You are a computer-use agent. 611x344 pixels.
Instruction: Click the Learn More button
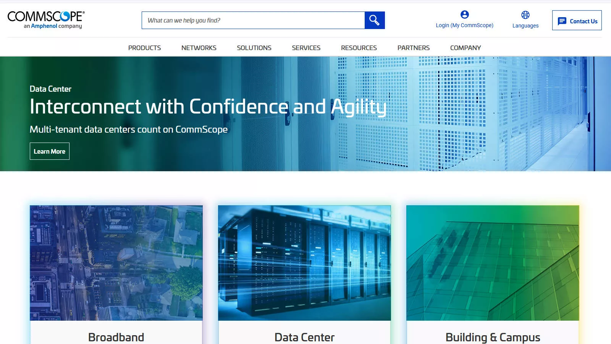[x=50, y=151]
